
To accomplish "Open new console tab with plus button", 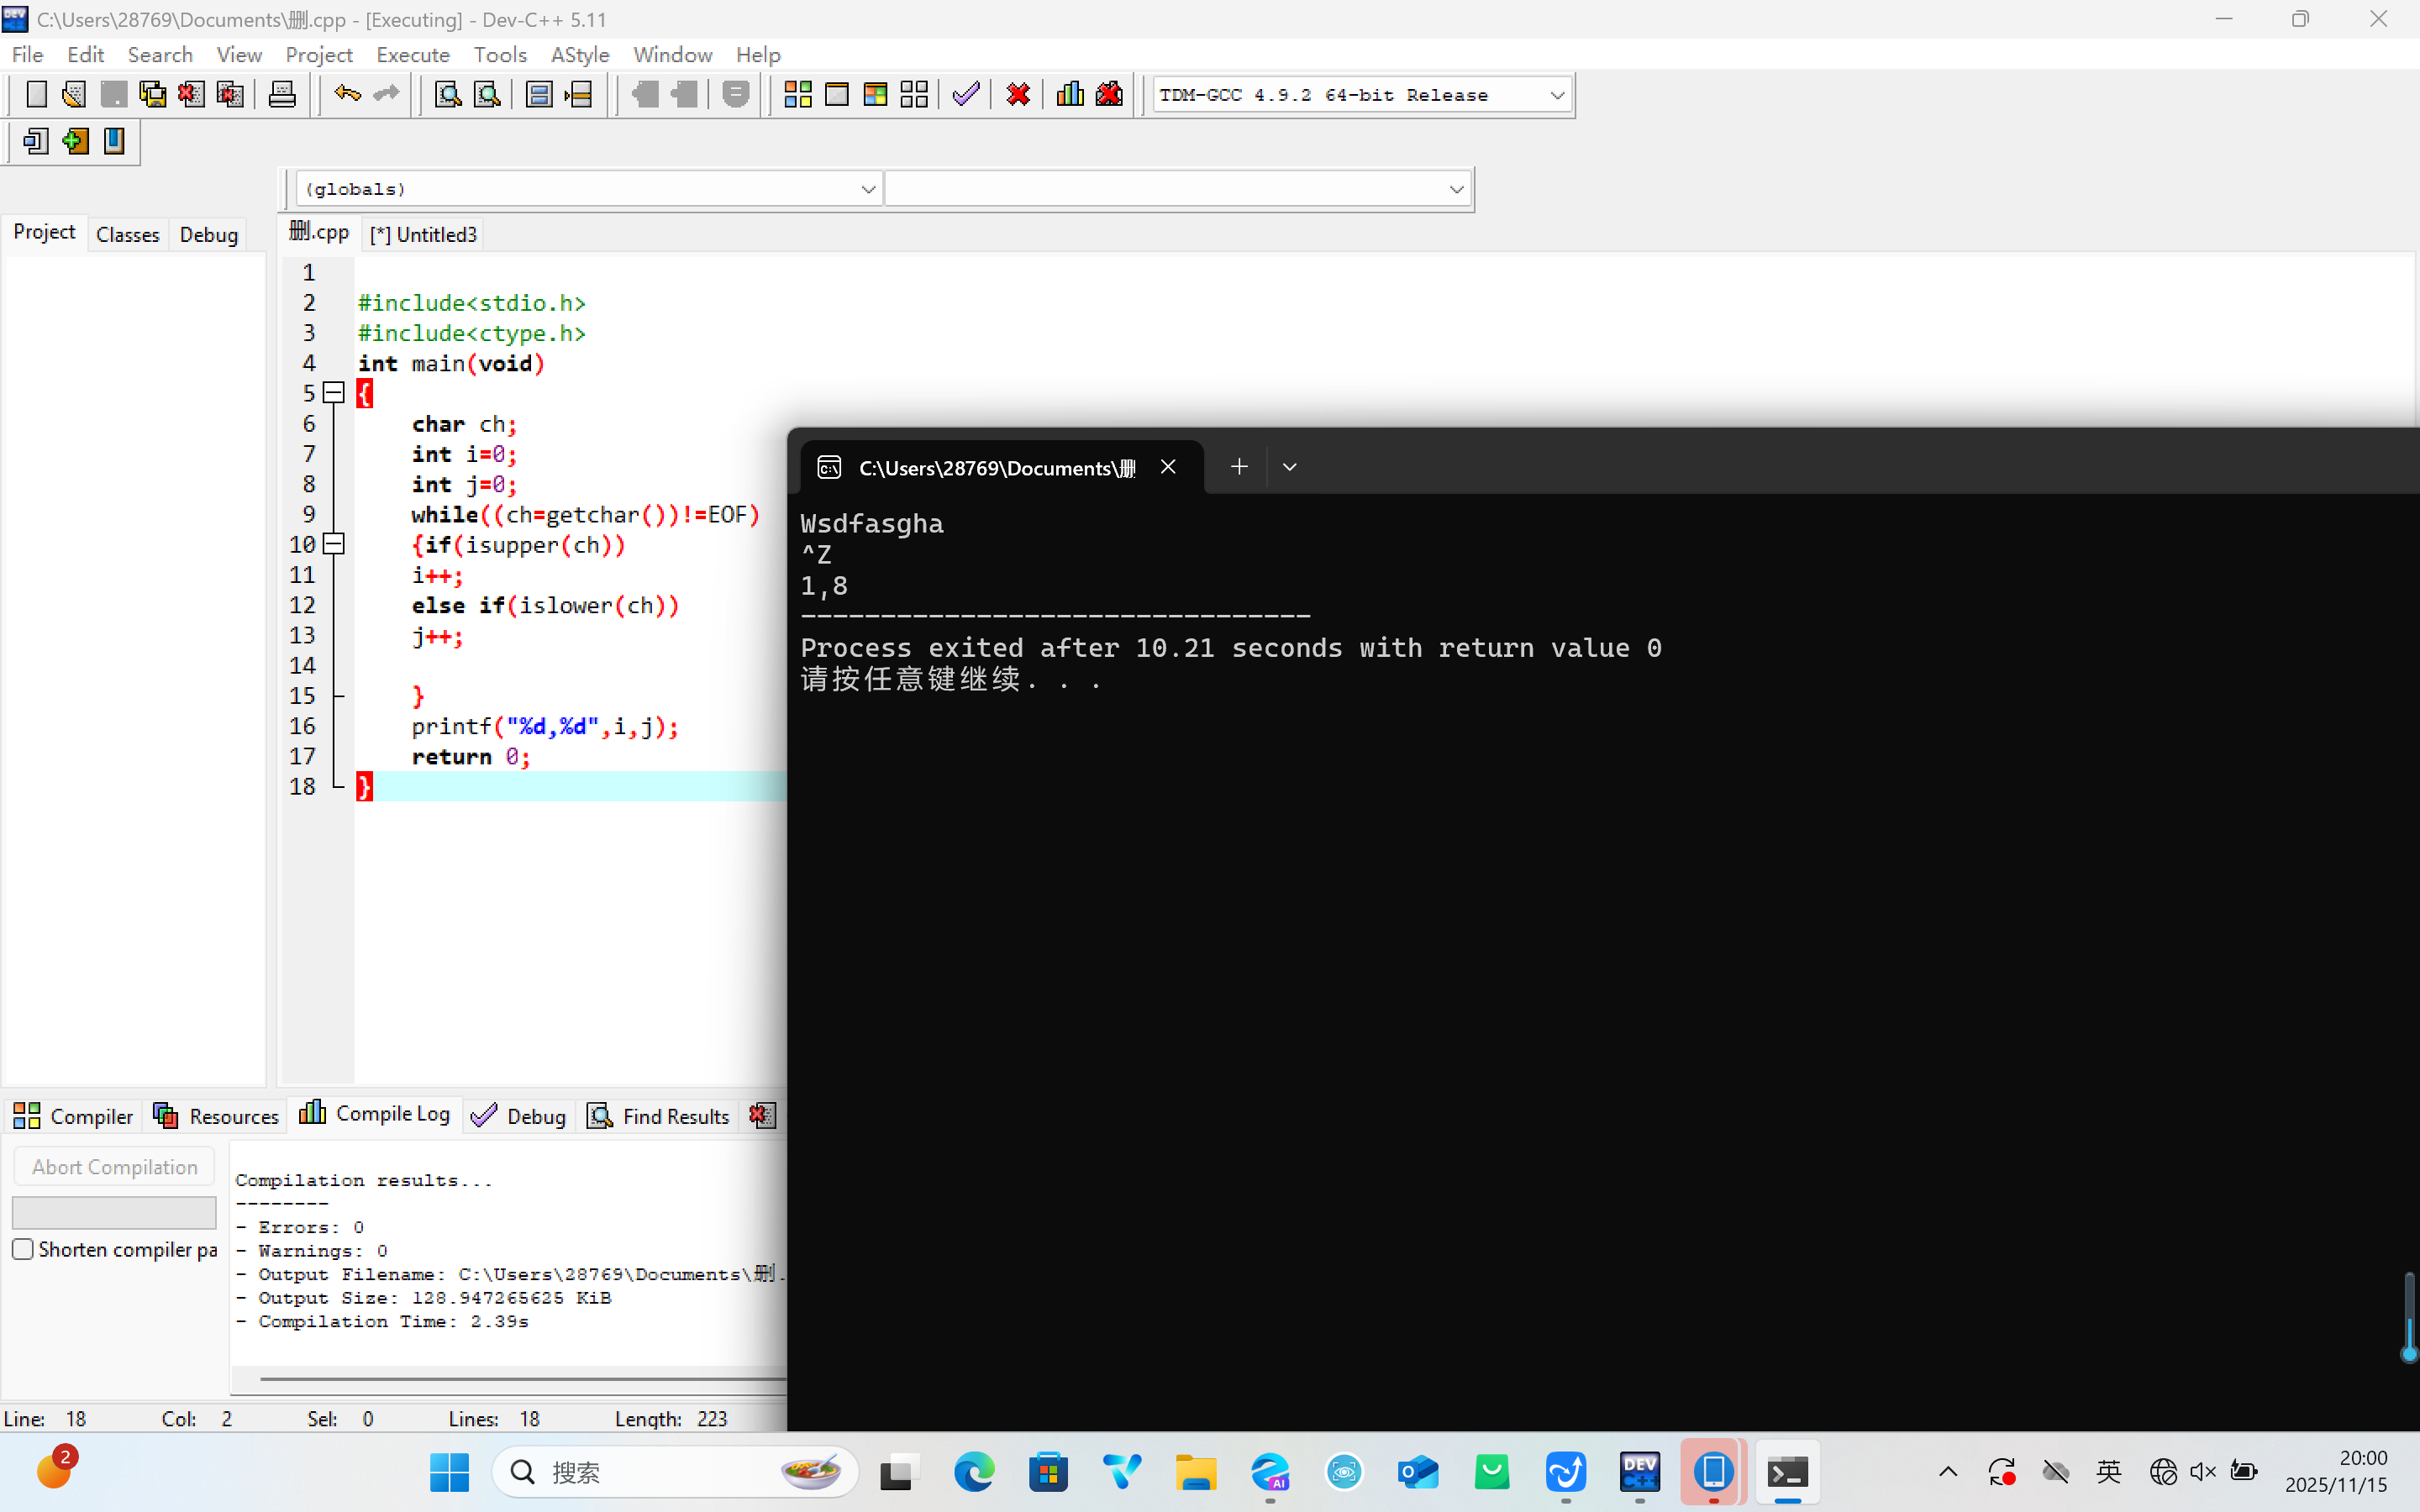I will [x=1238, y=467].
